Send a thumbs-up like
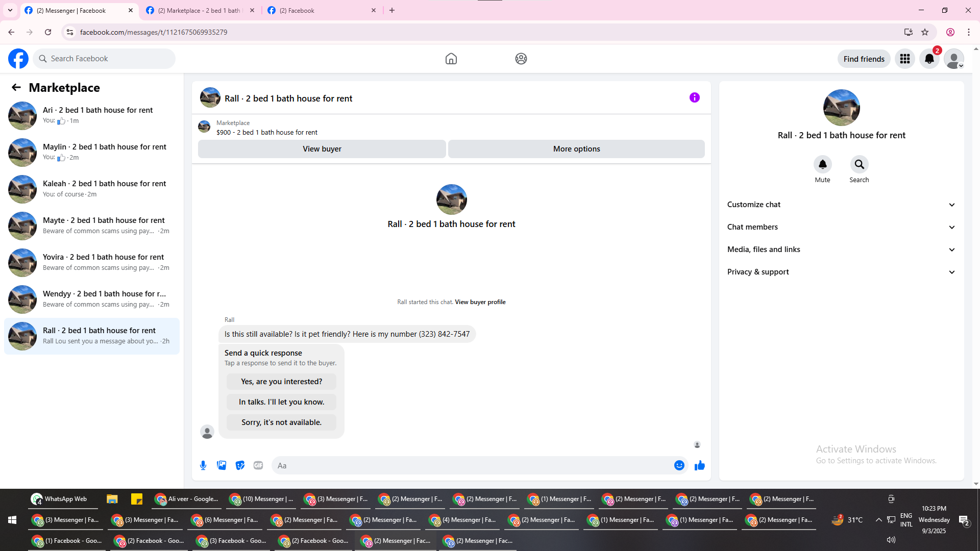The height and width of the screenshot is (551, 980). (700, 465)
